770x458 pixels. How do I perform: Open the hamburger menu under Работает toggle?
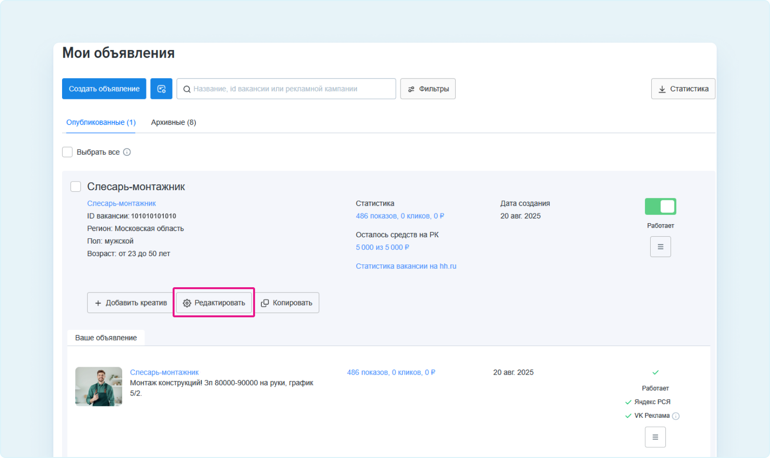pyautogui.click(x=660, y=246)
